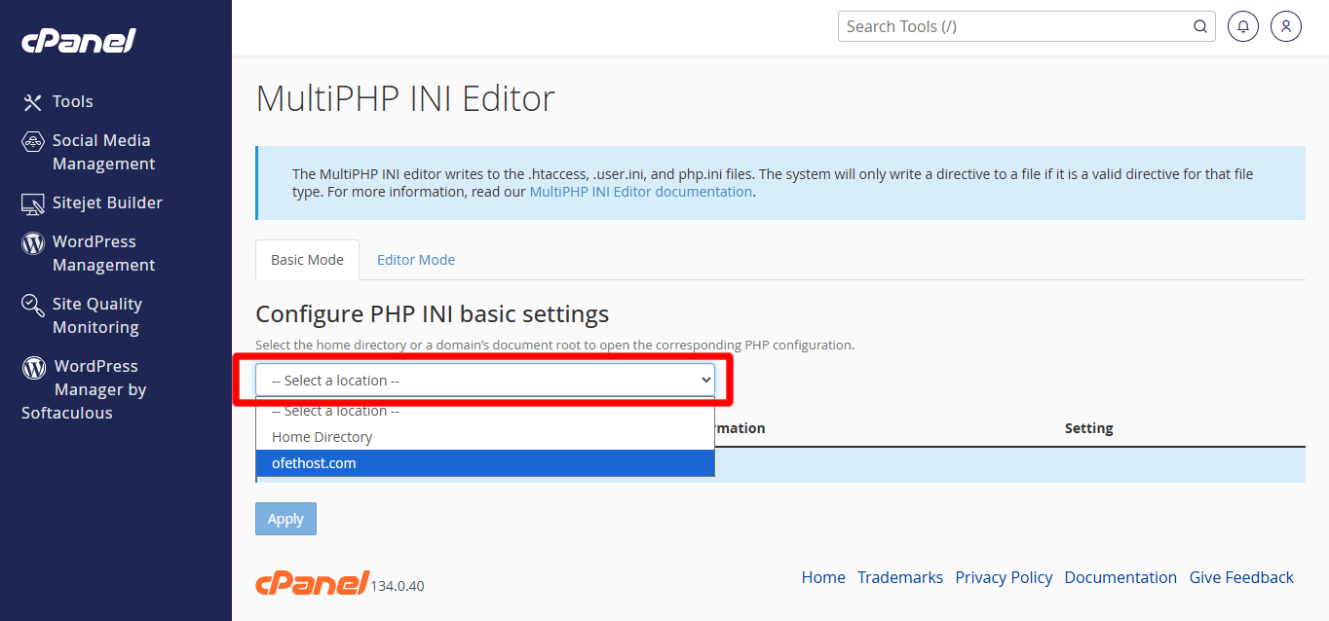Screen dimensions: 1329x621
Task: Click the version number 134.0.40
Action: 398,586
